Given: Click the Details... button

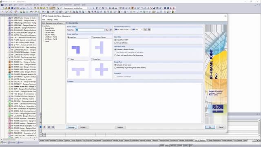Looking at the screenshot, I should (x=83, y=127).
